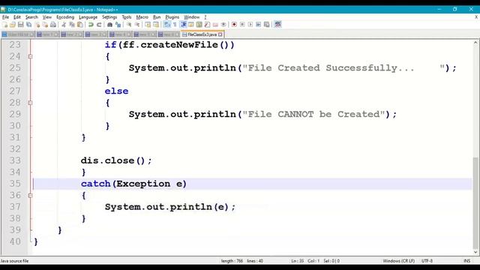The image size is (480, 270).
Task: Click Windows (CR LF) in status bar
Action: (398, 261)
